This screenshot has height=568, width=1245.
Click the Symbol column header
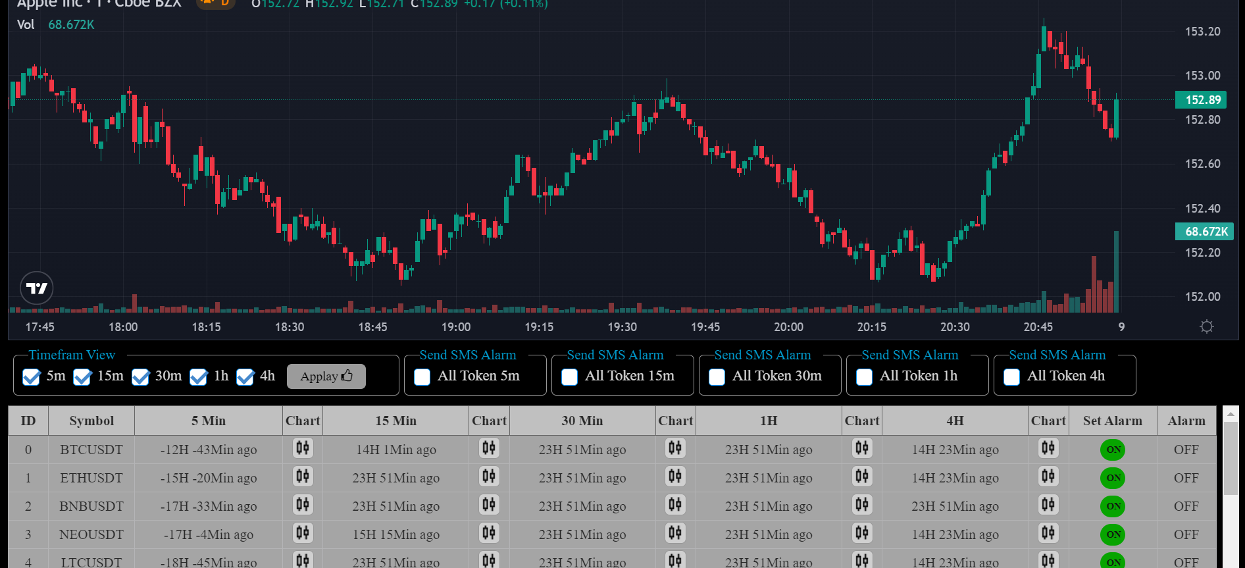click(x=91, y=421)
